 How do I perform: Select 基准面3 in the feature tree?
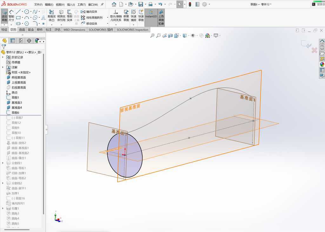17,103
